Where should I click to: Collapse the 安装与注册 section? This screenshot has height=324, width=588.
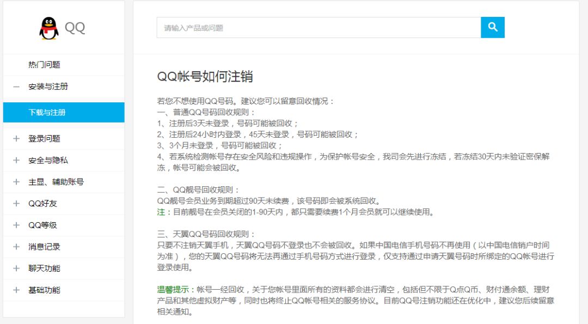15,87
